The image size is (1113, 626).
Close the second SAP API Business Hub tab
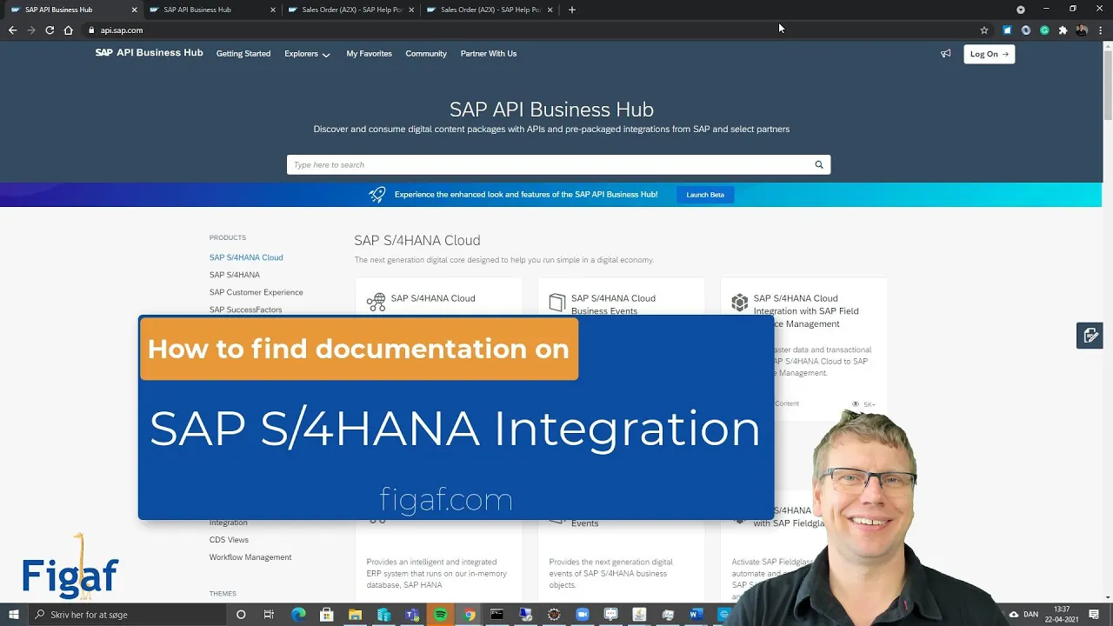click(273, 10)
